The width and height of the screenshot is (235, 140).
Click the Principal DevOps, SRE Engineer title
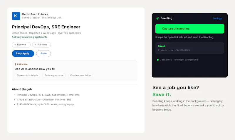click(x=46, y=27)
